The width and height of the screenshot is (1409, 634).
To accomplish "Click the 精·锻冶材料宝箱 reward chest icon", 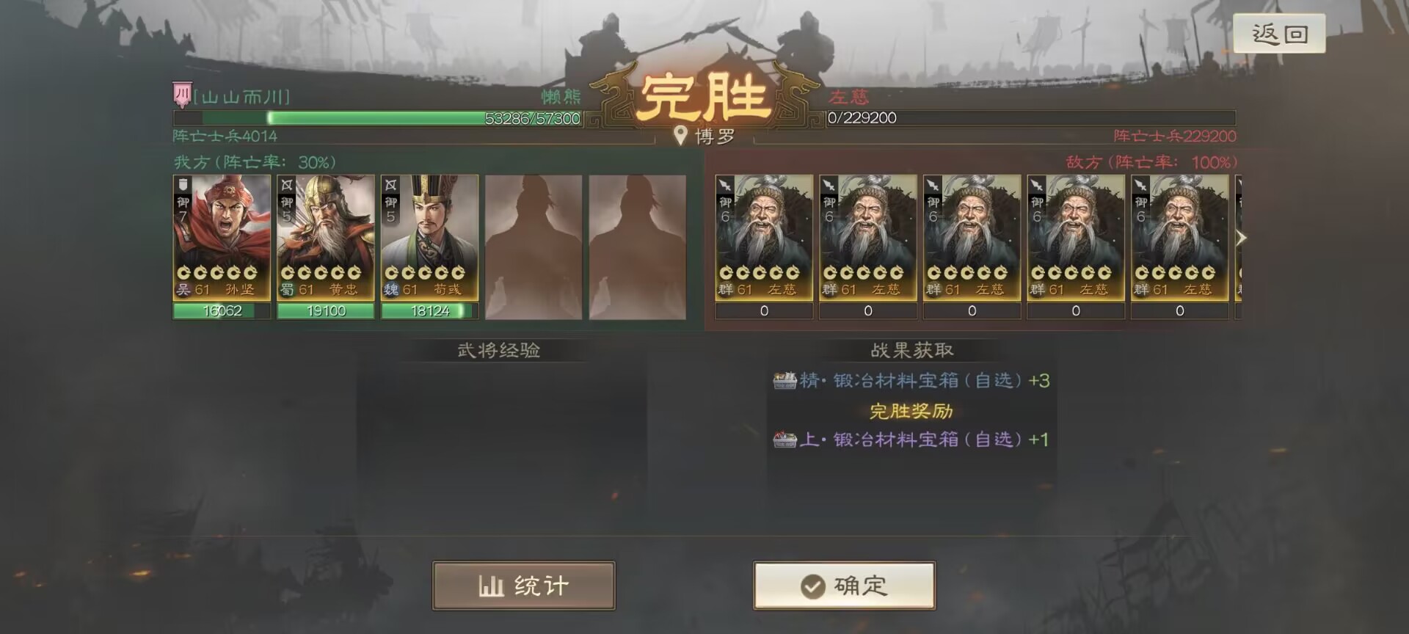I will tap(784, 380).
